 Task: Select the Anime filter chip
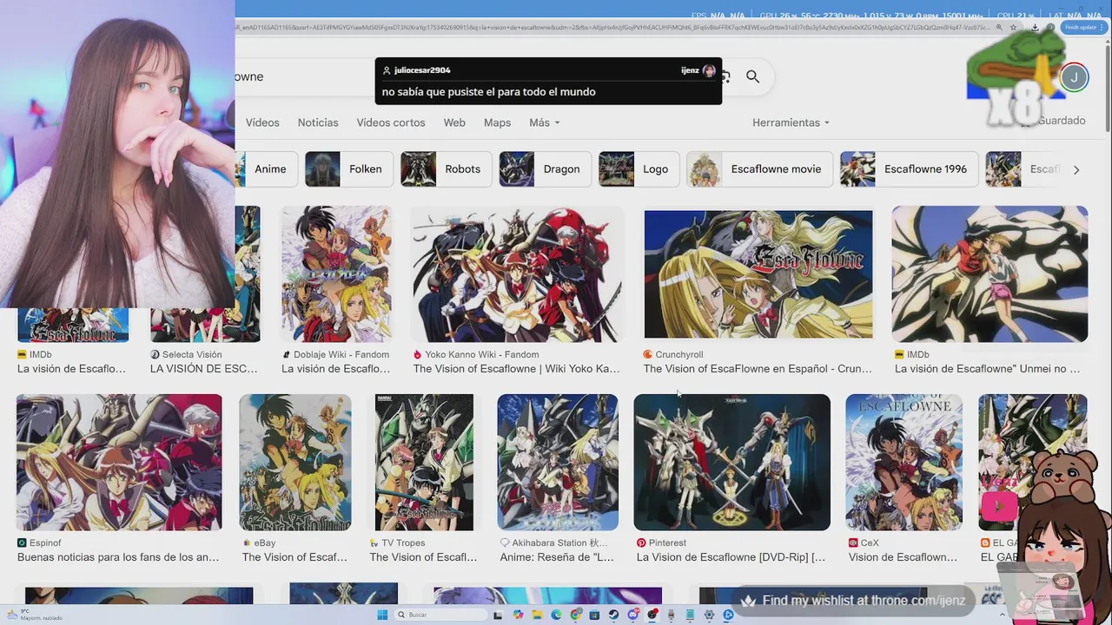267,169
